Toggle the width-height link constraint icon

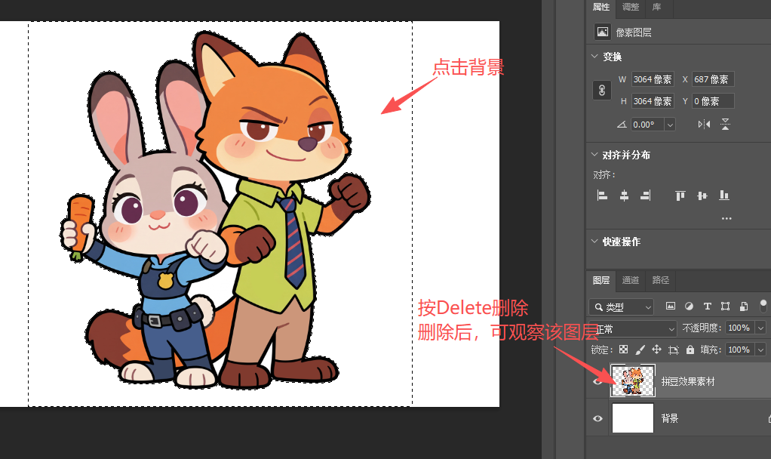pos(602,91)
